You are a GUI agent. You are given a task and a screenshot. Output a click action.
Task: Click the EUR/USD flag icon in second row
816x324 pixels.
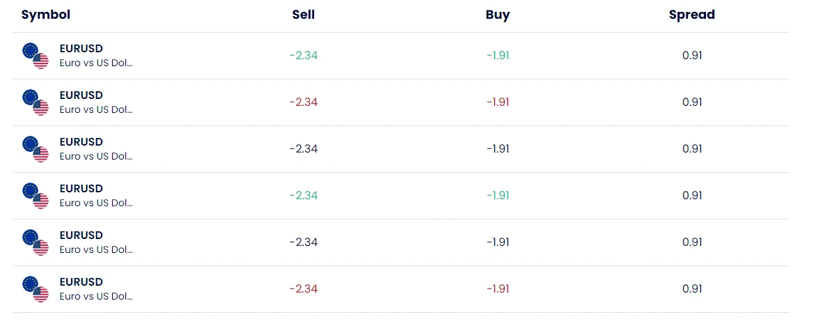(x=36, y=102)
